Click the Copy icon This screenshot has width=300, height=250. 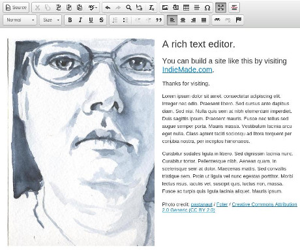pos(48,8)
